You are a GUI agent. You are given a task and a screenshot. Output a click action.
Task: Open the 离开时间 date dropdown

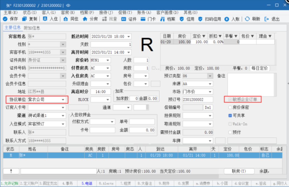click(x=129, y=52)
